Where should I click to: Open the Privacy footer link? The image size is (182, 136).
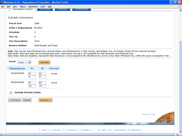coord(57,130)
